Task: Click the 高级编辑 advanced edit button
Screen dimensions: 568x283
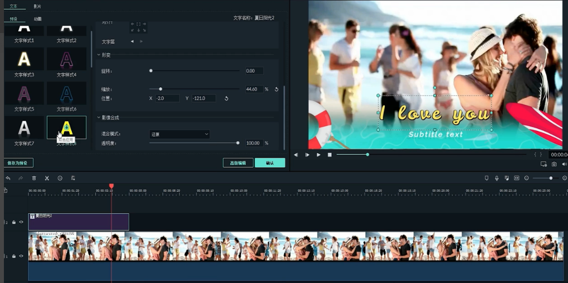Action: [238, 163]
